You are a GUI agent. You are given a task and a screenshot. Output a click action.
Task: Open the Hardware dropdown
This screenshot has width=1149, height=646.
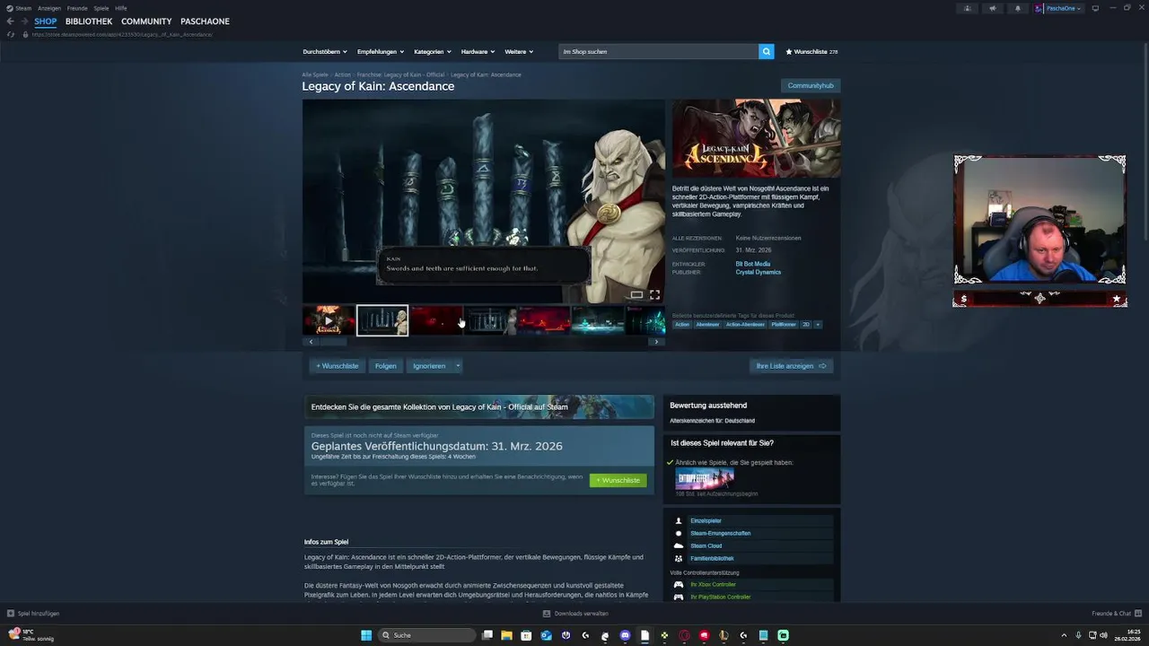click(478, 52)
